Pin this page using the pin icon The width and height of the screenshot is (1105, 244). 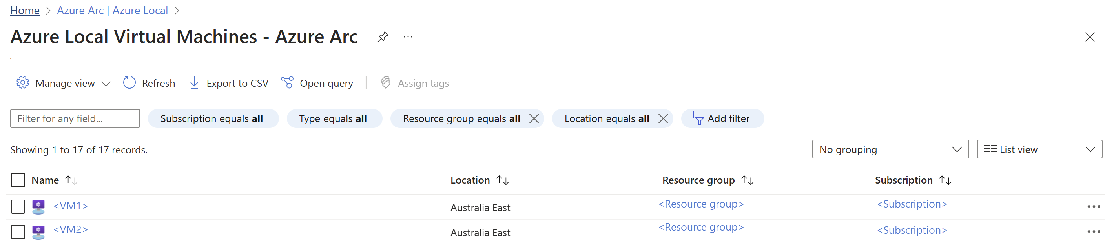point(383,37)
